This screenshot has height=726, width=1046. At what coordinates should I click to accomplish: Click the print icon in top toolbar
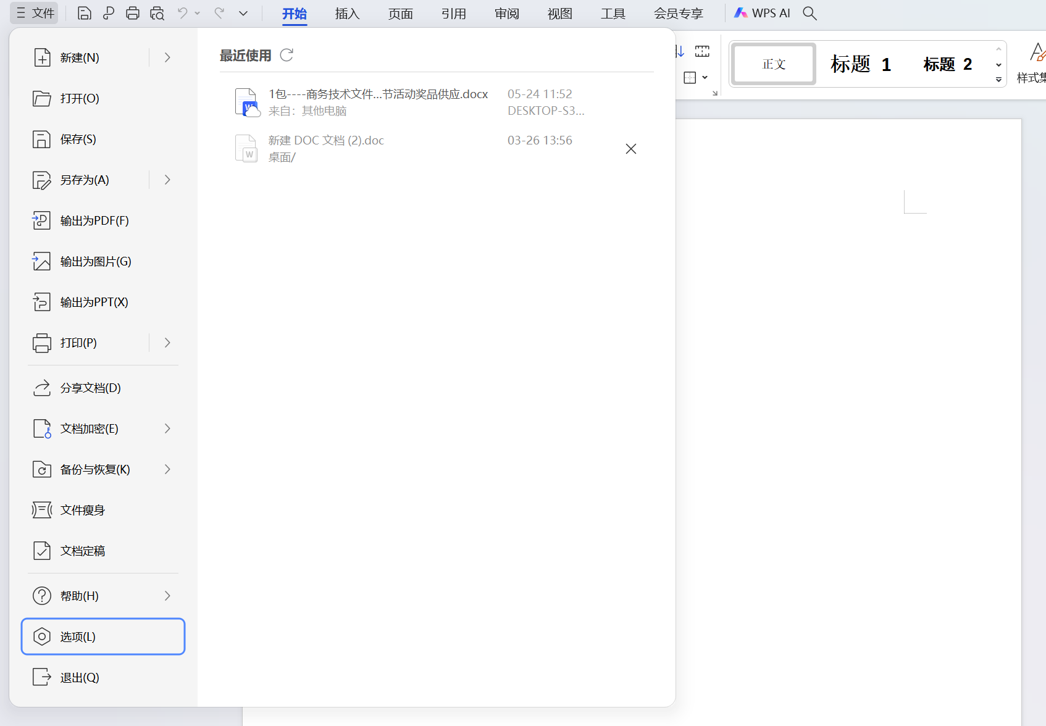[133, 13]
